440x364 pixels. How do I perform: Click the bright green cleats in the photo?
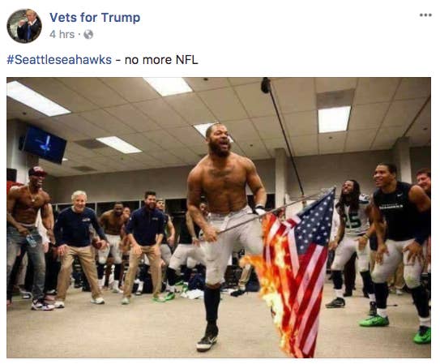pyautogui.click(x=374, y=320)
